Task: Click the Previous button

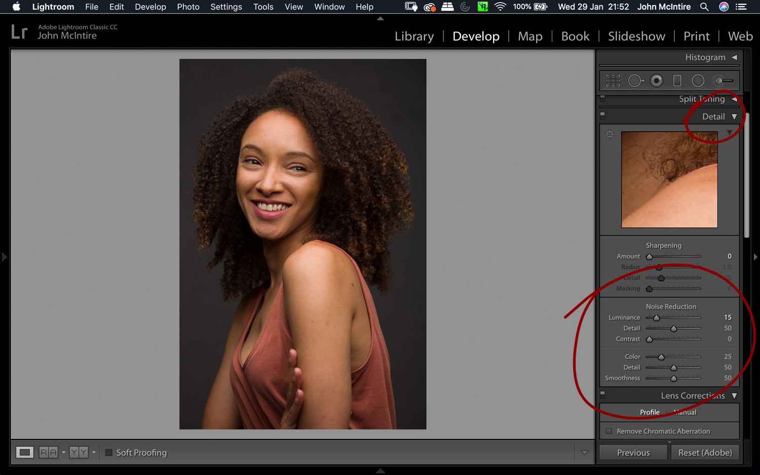Action: coord(633,452)
